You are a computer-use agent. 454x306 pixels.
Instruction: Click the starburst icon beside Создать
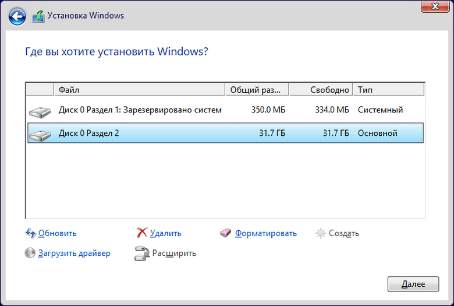(321, 233)
